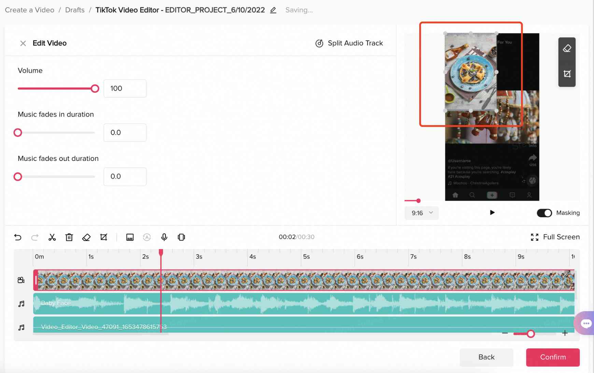The width and height of the screenshot is (594, 373).
Task: Open Create a Video from the breadcrumb
Action: tap(29, 10)
